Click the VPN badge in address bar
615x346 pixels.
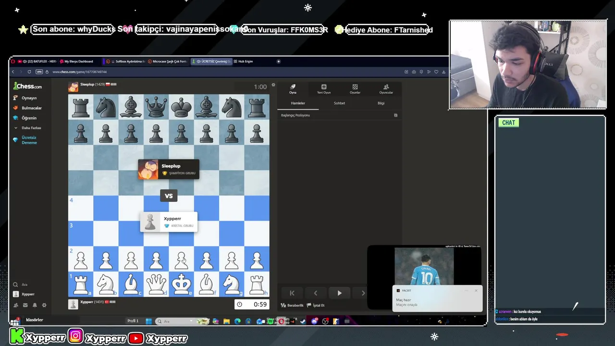pos(39,72)
